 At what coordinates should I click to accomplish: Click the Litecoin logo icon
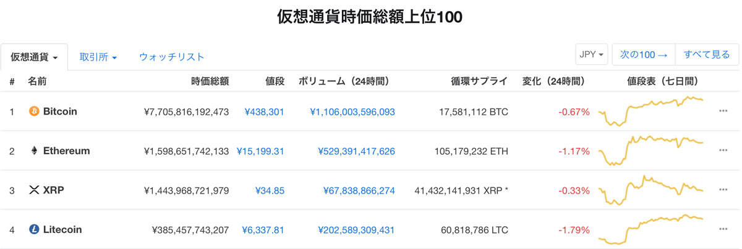(x=34, y=230)
